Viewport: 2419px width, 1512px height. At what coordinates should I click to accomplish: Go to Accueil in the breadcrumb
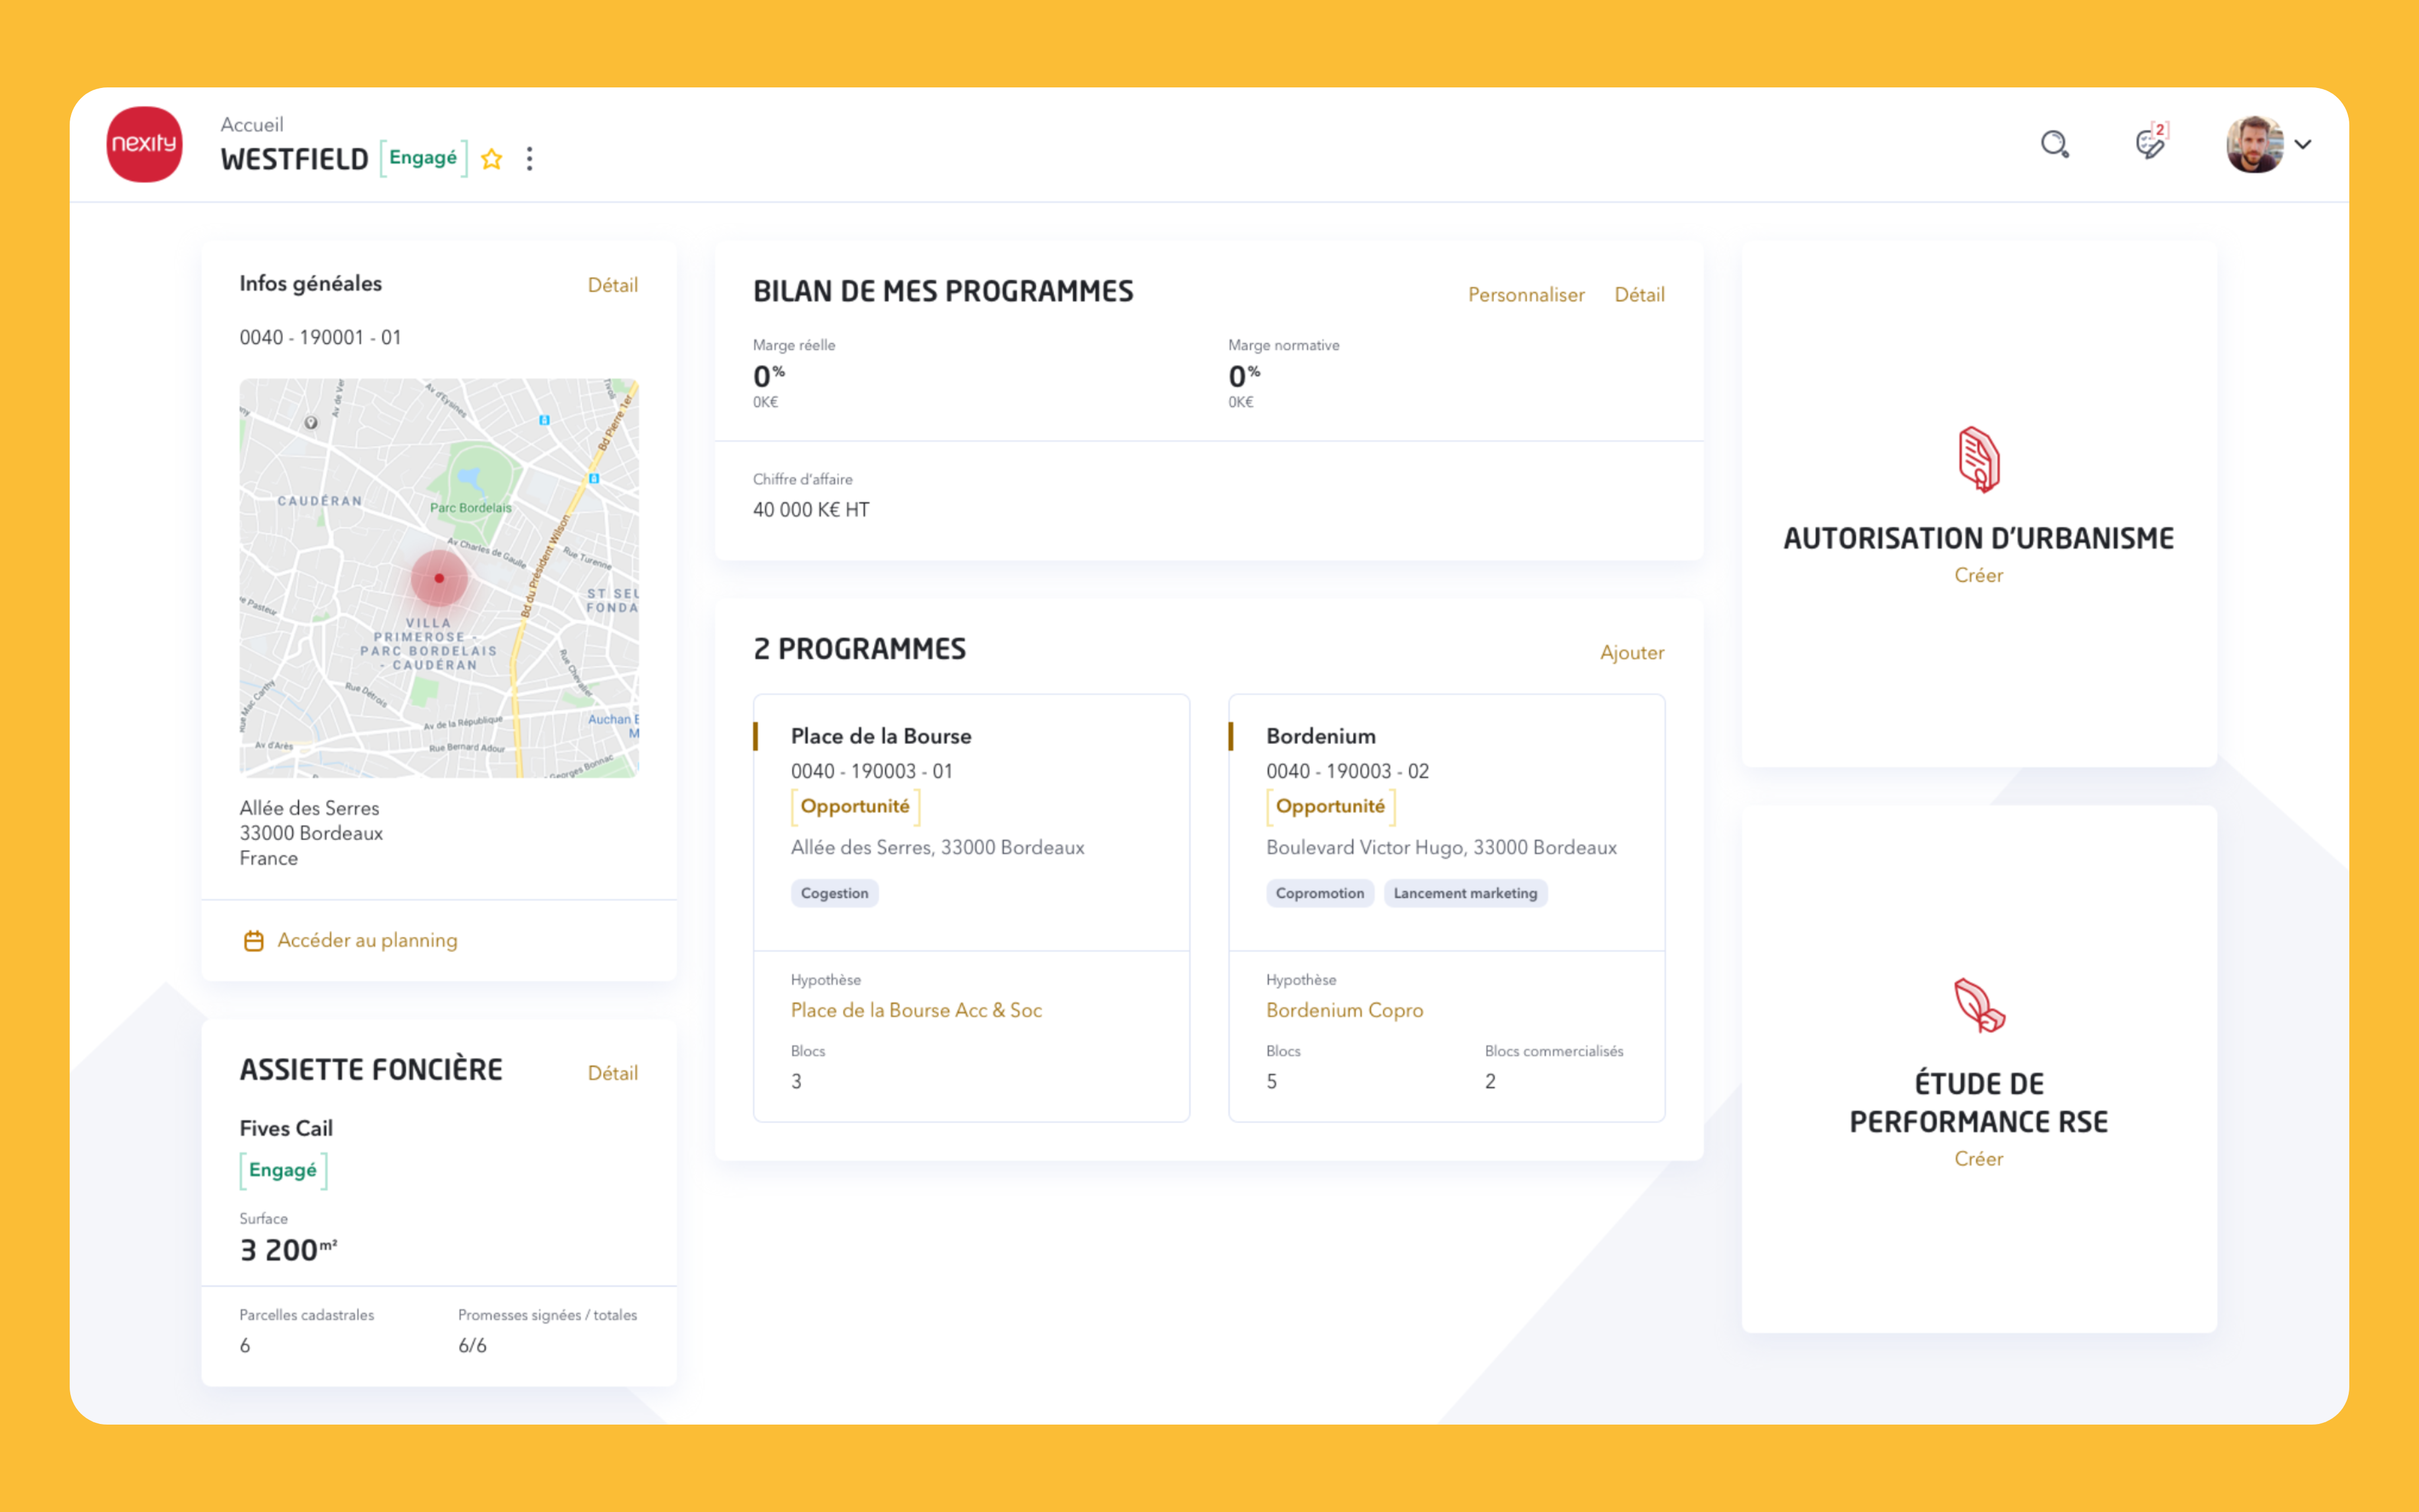(251, 123)
